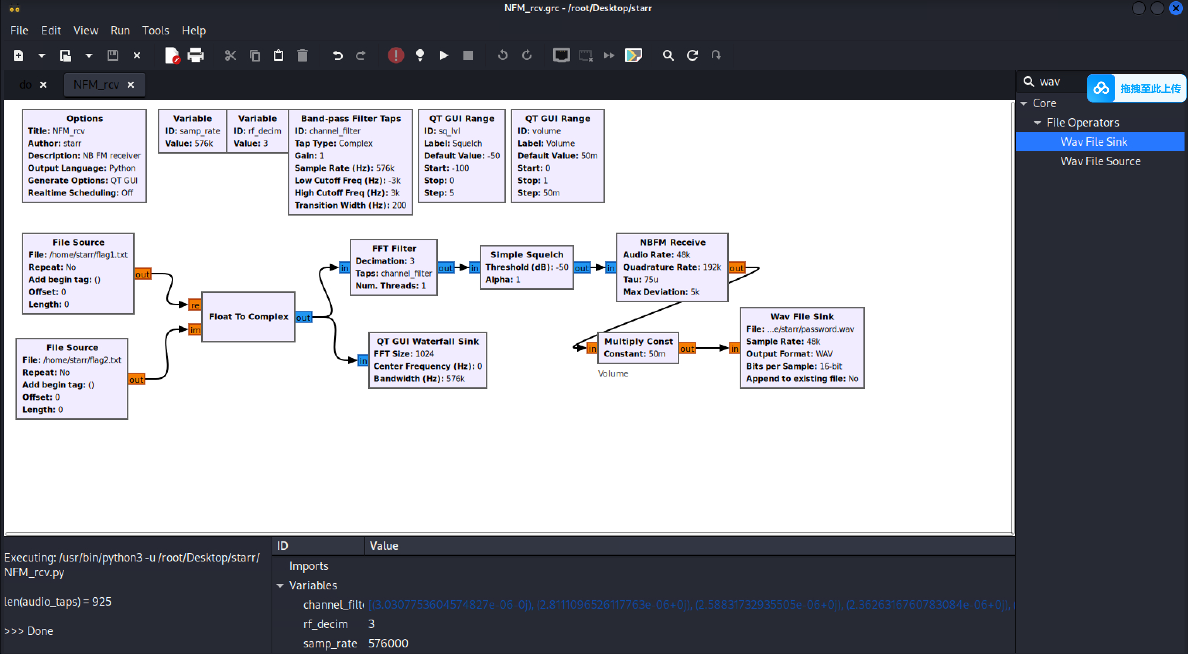Click the Kill flow graph stop icon
The image size is (1188, 654).
[x=468, y=55]
